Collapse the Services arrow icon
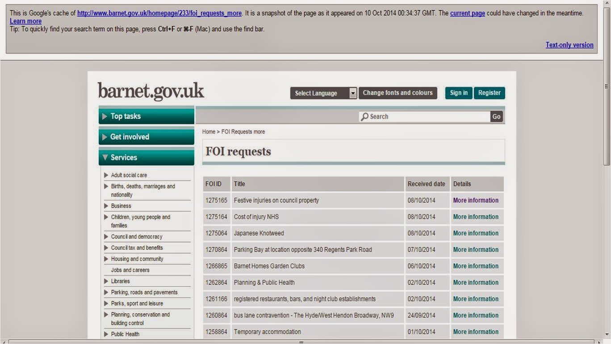The image size is (611, 344). (x=105, y=157)
